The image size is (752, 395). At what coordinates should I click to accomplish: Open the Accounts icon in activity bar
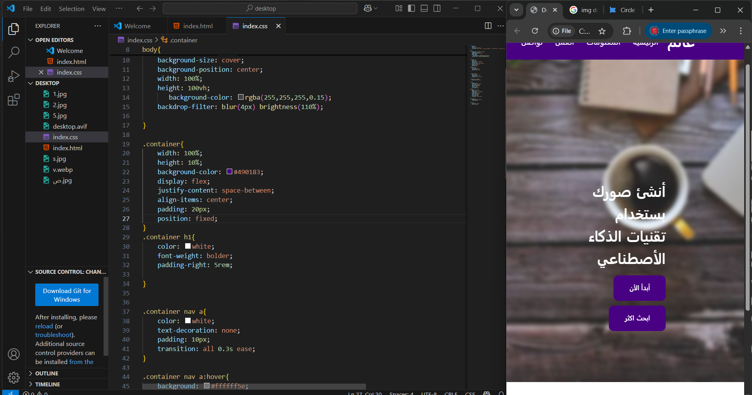[14, 354]
